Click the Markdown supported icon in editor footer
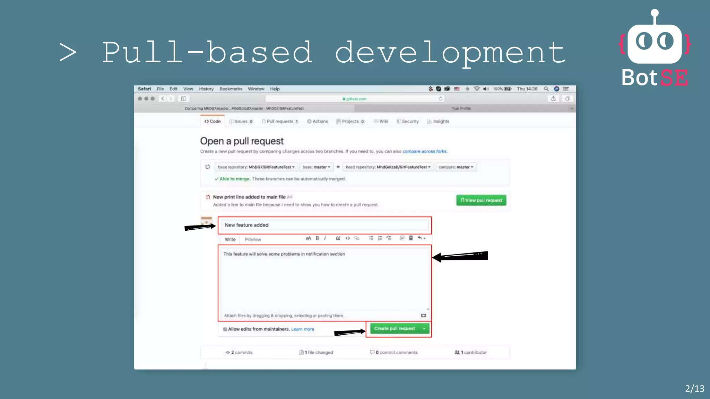This screenshot has width=710, height=399. click(423, 316)
